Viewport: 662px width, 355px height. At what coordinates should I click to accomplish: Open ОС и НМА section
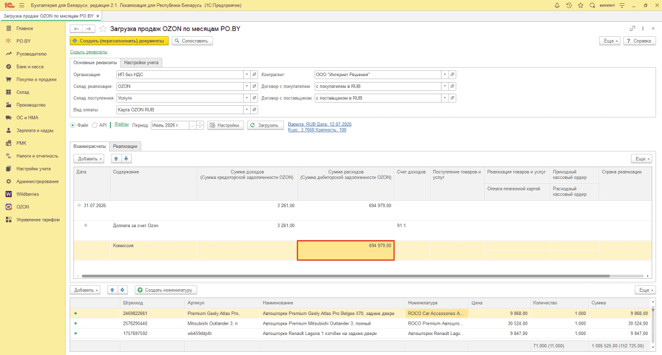click(x=27, y=117)
